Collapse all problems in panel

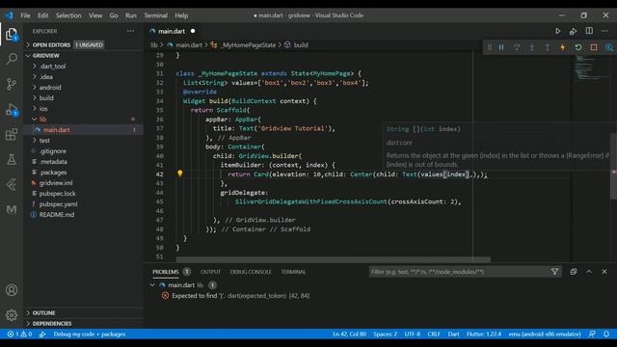(x=574, y=272)
